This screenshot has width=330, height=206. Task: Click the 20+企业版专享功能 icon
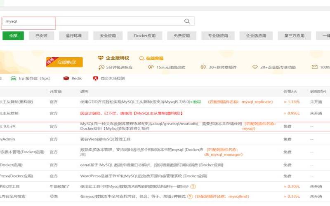coord(255,67)
